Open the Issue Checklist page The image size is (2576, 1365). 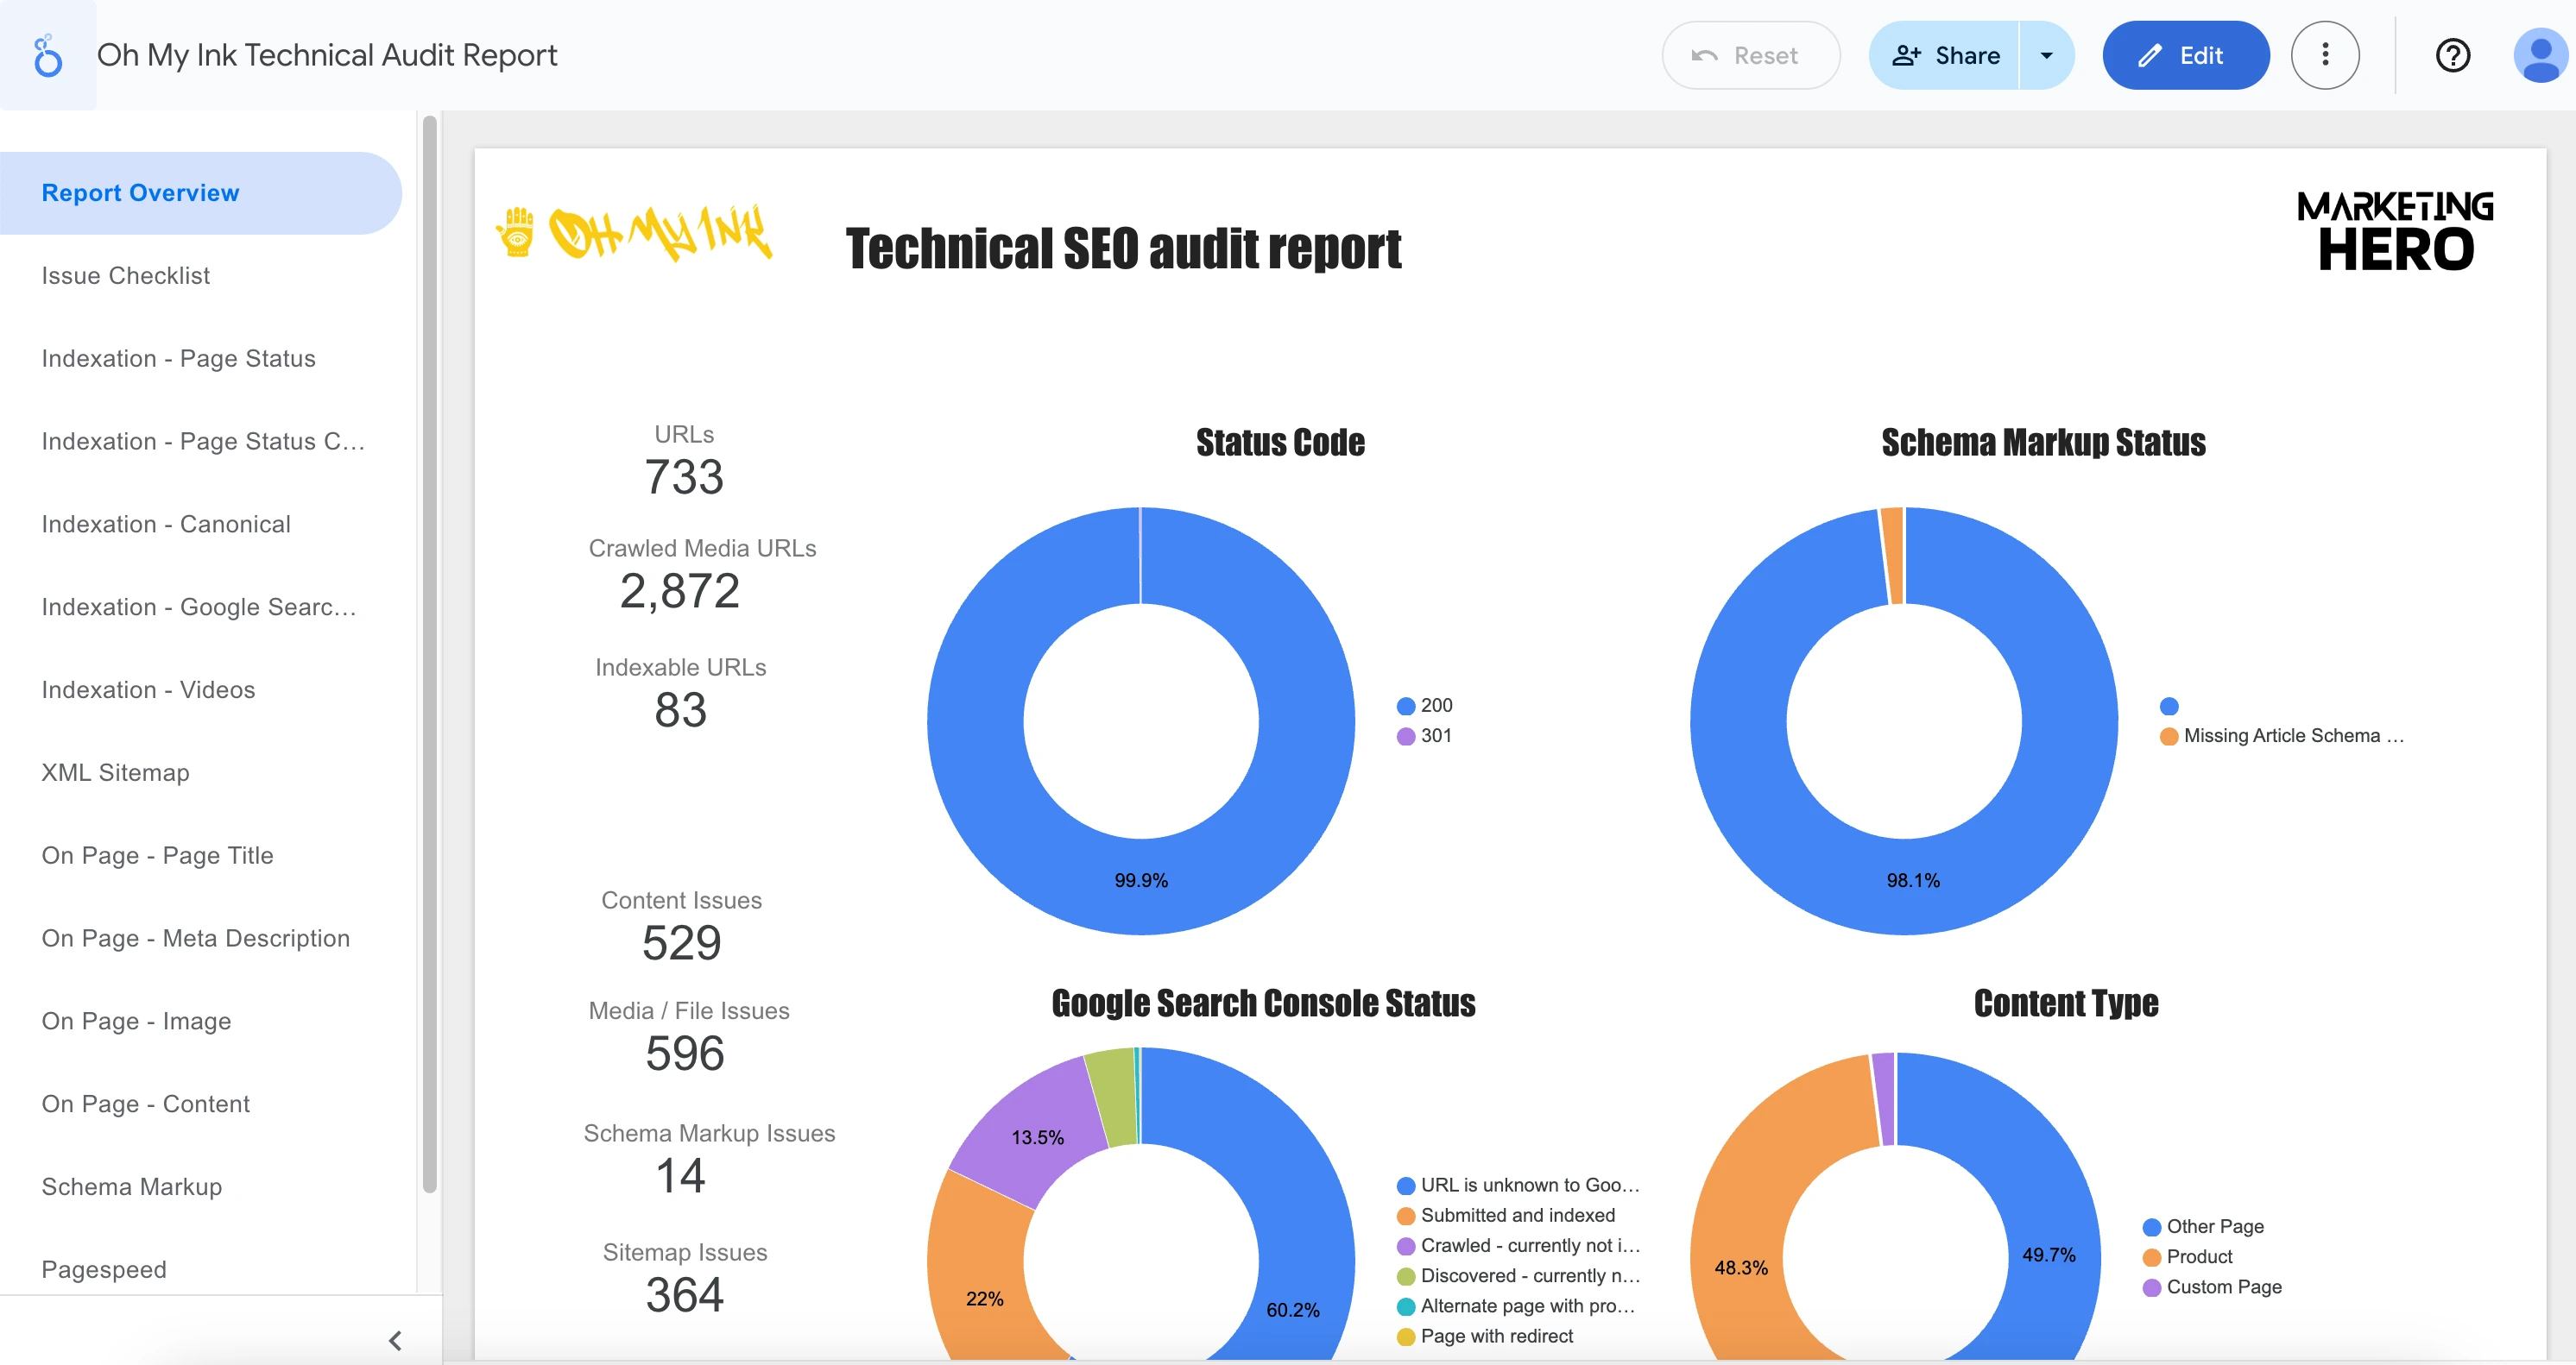click(126, 274)
